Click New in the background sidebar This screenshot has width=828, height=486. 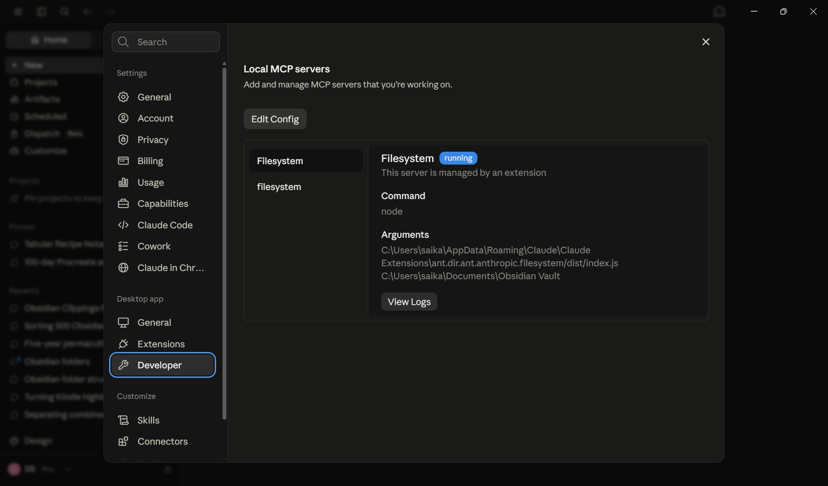pos(54,65)
